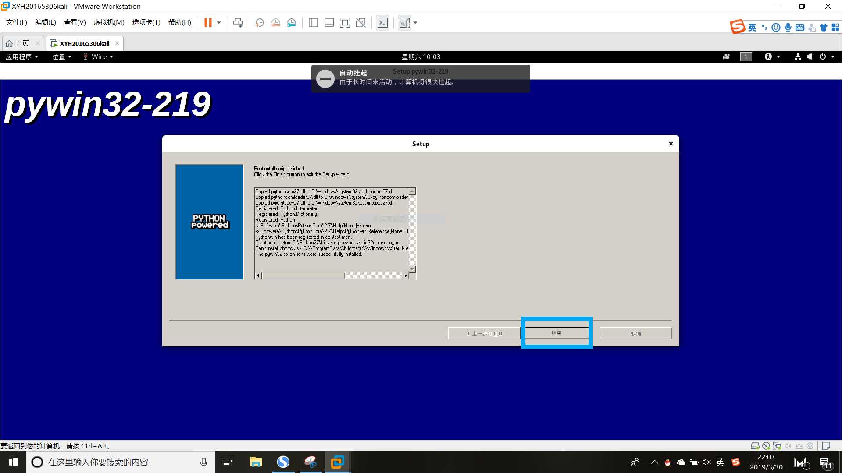Open the clock showing 星期六 10:03

point(421,56)
